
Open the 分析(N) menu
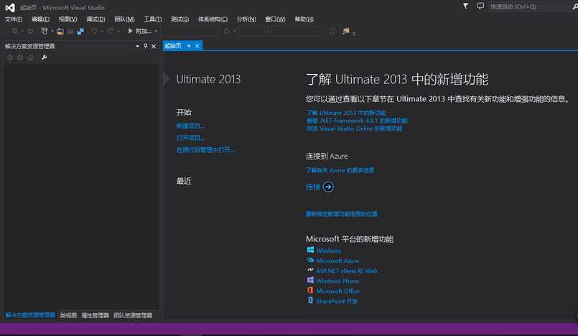(246, 19)
